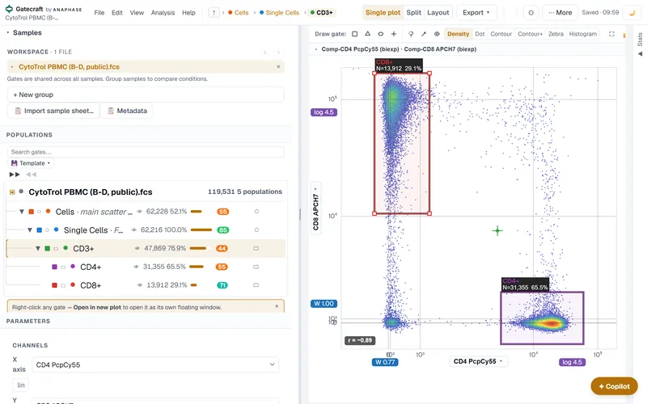The width and height of the screenshot is (647, 404).
Task: Open the Edit menu
Action: point(116,13)
